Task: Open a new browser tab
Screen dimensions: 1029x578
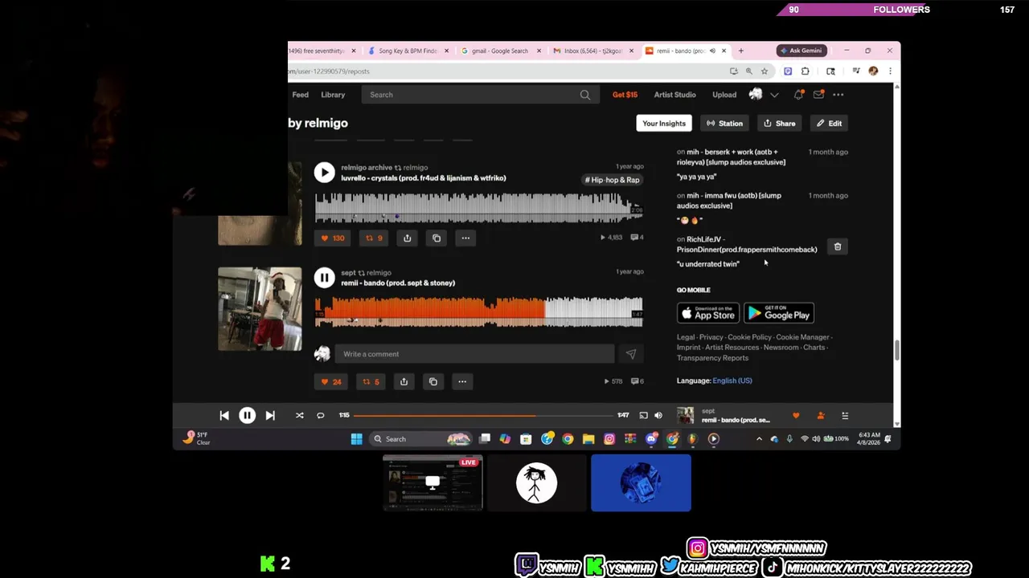Action: click(x=740, y=51)
